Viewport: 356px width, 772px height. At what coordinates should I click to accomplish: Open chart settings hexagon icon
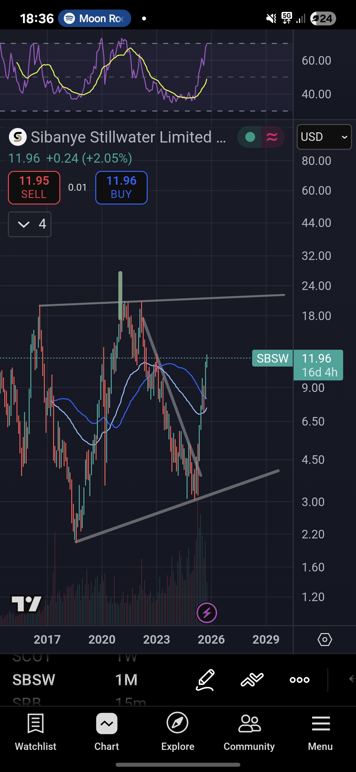[325, 639]
